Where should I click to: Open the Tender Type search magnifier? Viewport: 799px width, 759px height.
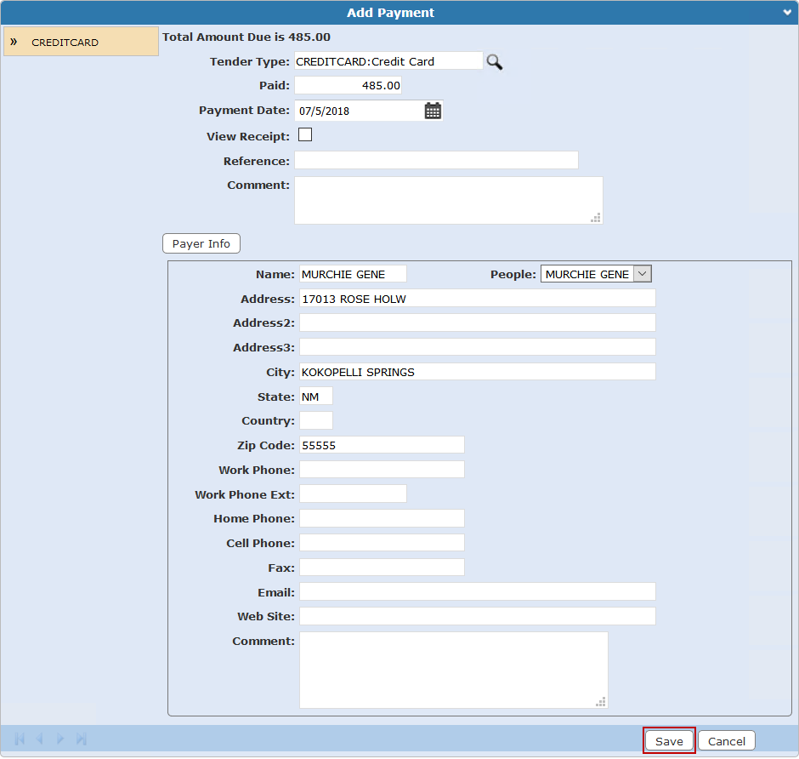point(494,61)
